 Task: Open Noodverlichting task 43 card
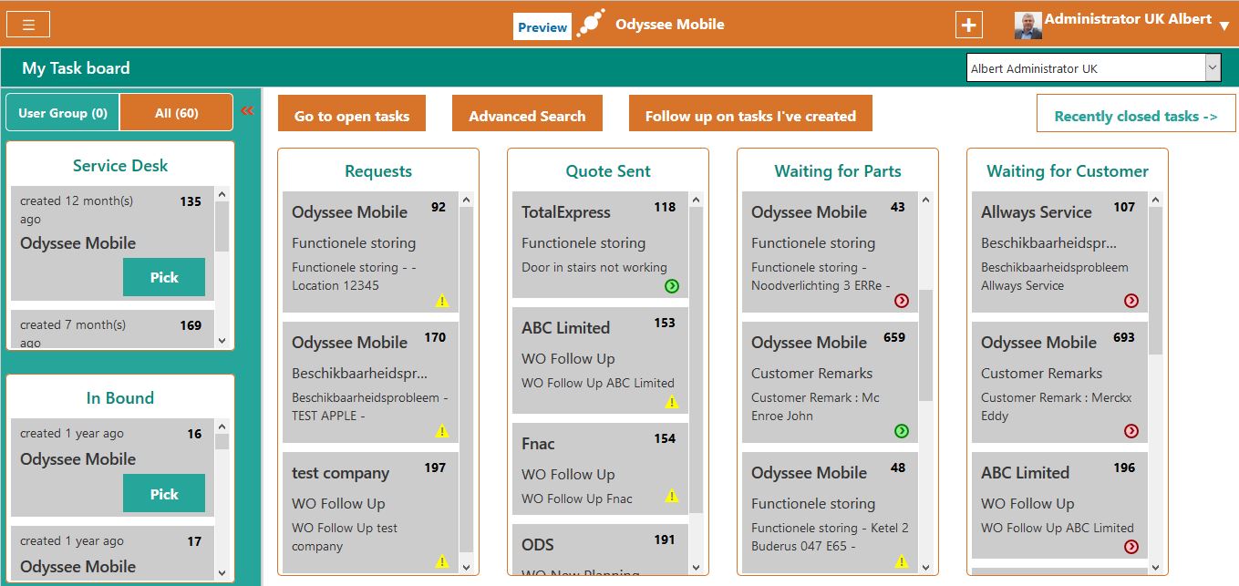[830, 252]
